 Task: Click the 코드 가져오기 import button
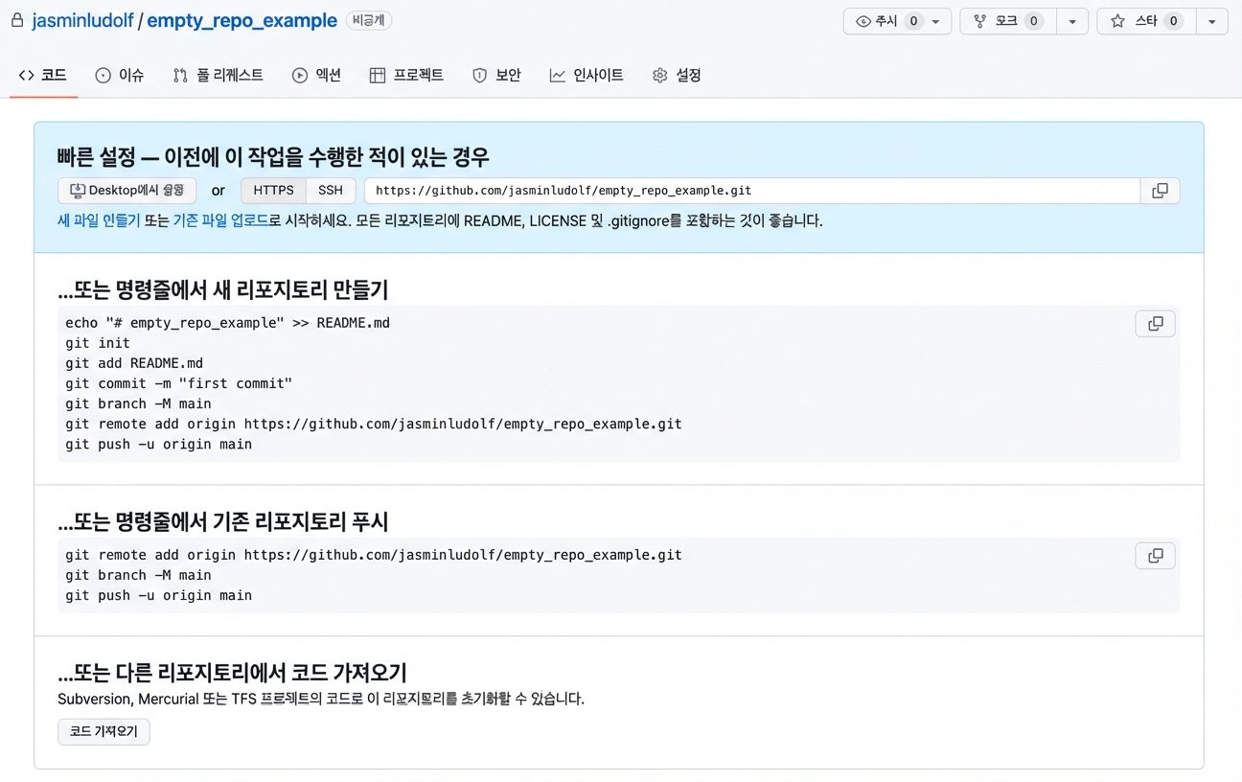point(103,732)
